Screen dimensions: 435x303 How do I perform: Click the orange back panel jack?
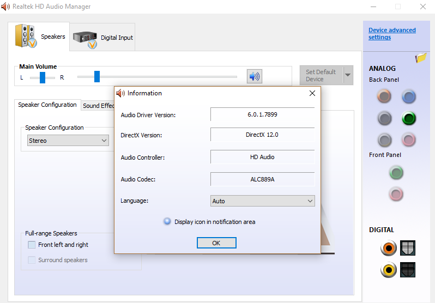tap(384, 96)
